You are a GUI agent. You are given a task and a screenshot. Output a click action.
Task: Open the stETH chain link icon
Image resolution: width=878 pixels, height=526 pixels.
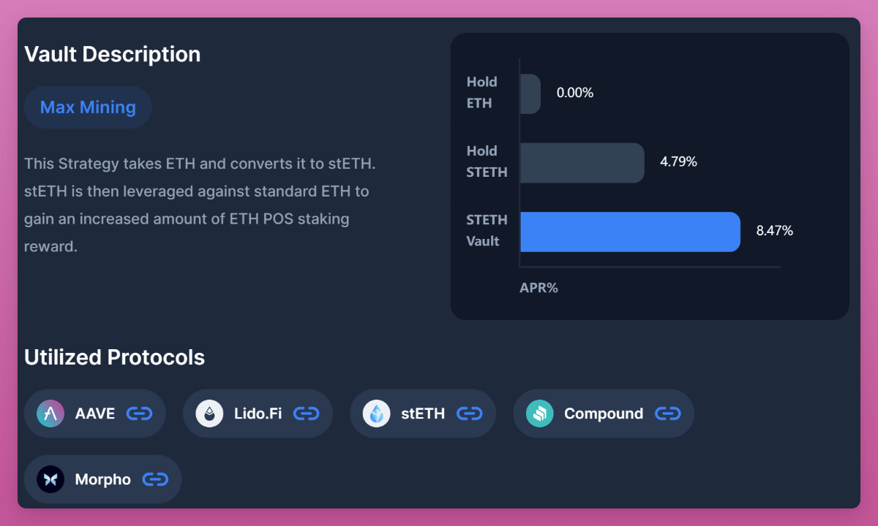click(470, 413)
